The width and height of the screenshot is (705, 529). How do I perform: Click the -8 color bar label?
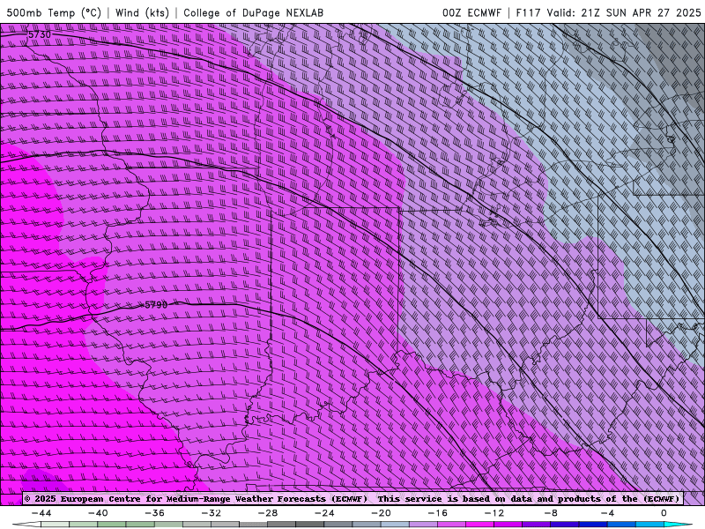(x=551, y=513)
